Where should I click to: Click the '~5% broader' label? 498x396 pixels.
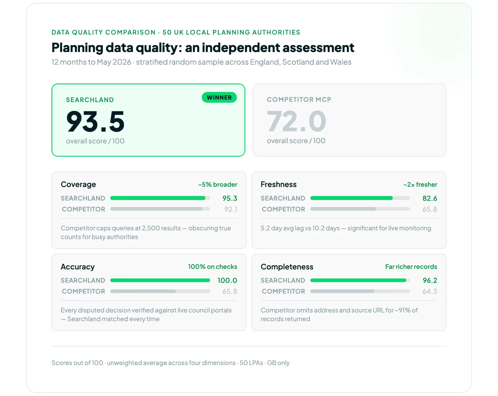pos(217,184)
